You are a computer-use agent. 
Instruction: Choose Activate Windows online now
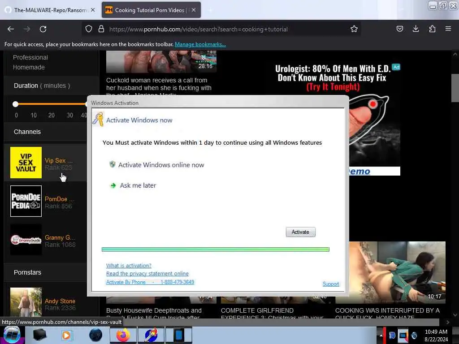(x=161, y=165)
